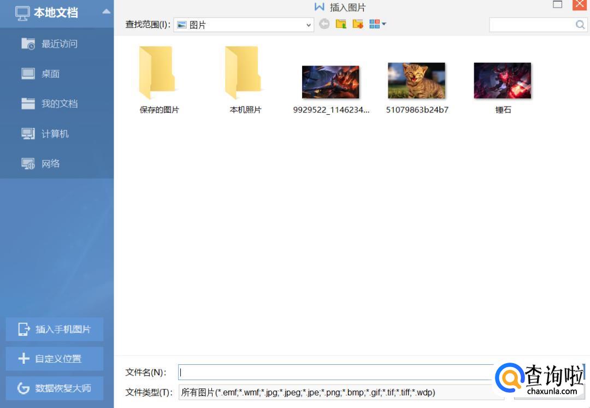Select the 锤石 image thumbnail
The width and height of the screenshot is (590, 408).
coord(503,80)
